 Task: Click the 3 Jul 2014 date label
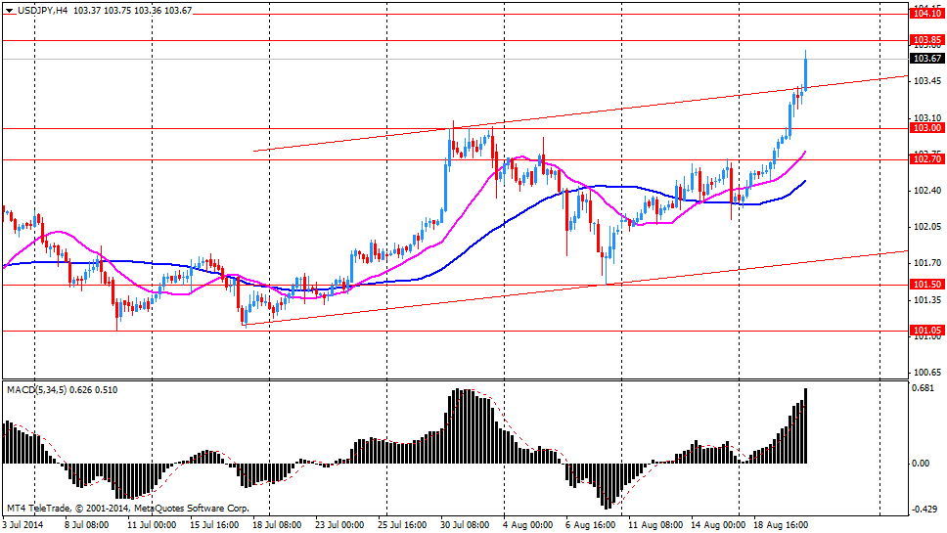click(25, 525)
